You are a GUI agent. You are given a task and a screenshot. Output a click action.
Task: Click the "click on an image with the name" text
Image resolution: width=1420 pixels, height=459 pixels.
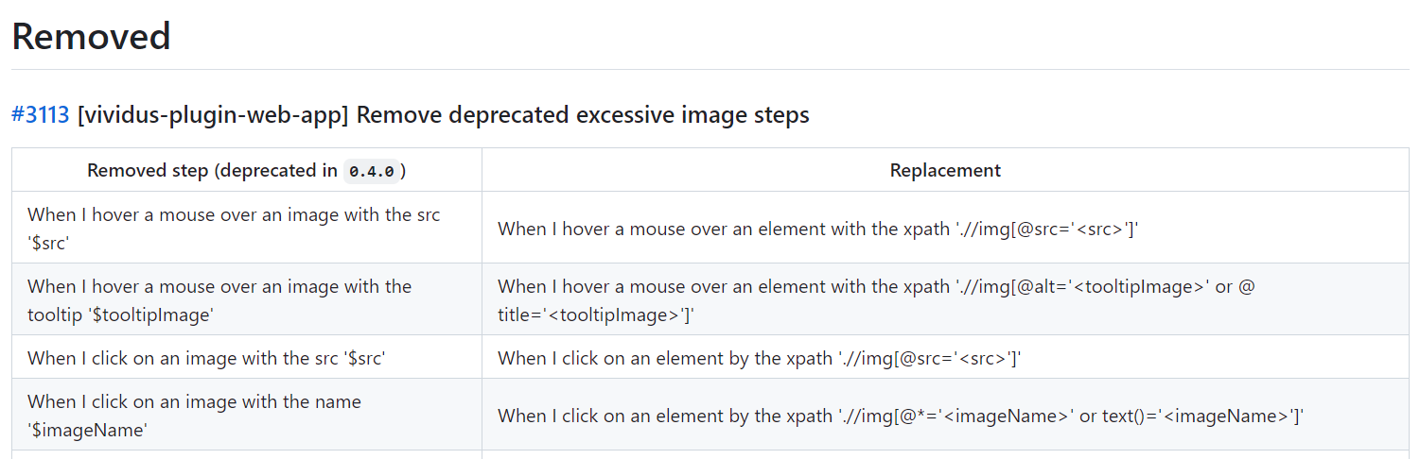point(194,401)
